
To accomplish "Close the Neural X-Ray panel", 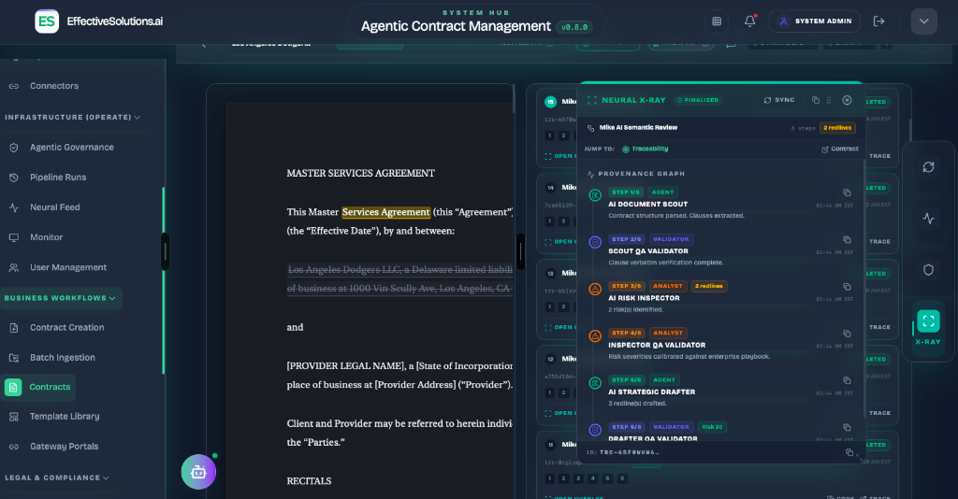I will [847, 100].
